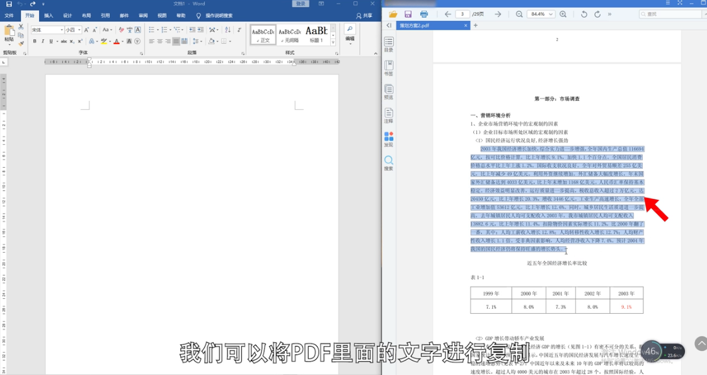The image size is (707, 375).
Task: Click the Show paragraph marks icon in Word
Action: click(239, 30)
